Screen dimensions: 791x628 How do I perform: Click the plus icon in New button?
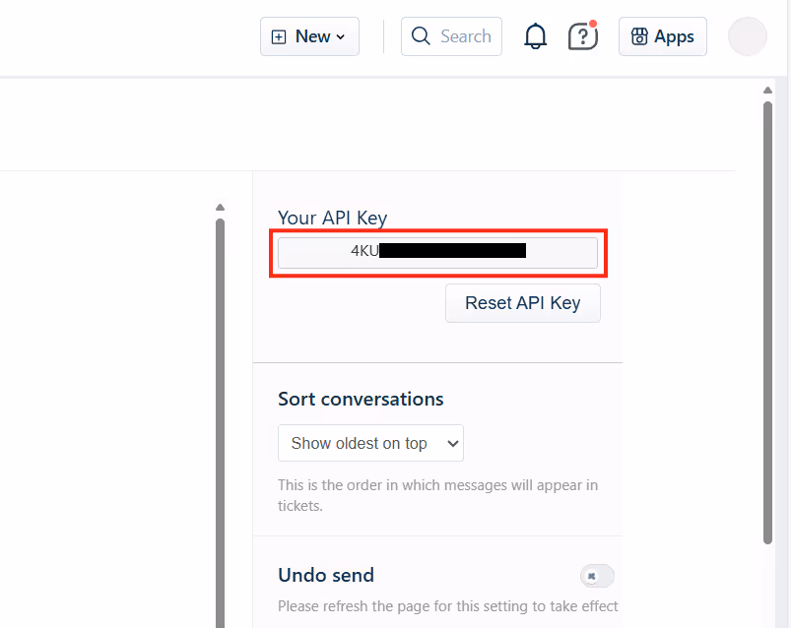279,36
